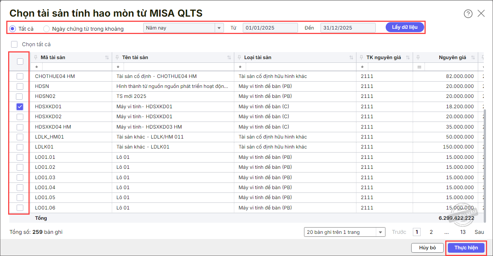Click the Hủy bỏ button
The width and height of the screenshot is (493, 256).
427,248
